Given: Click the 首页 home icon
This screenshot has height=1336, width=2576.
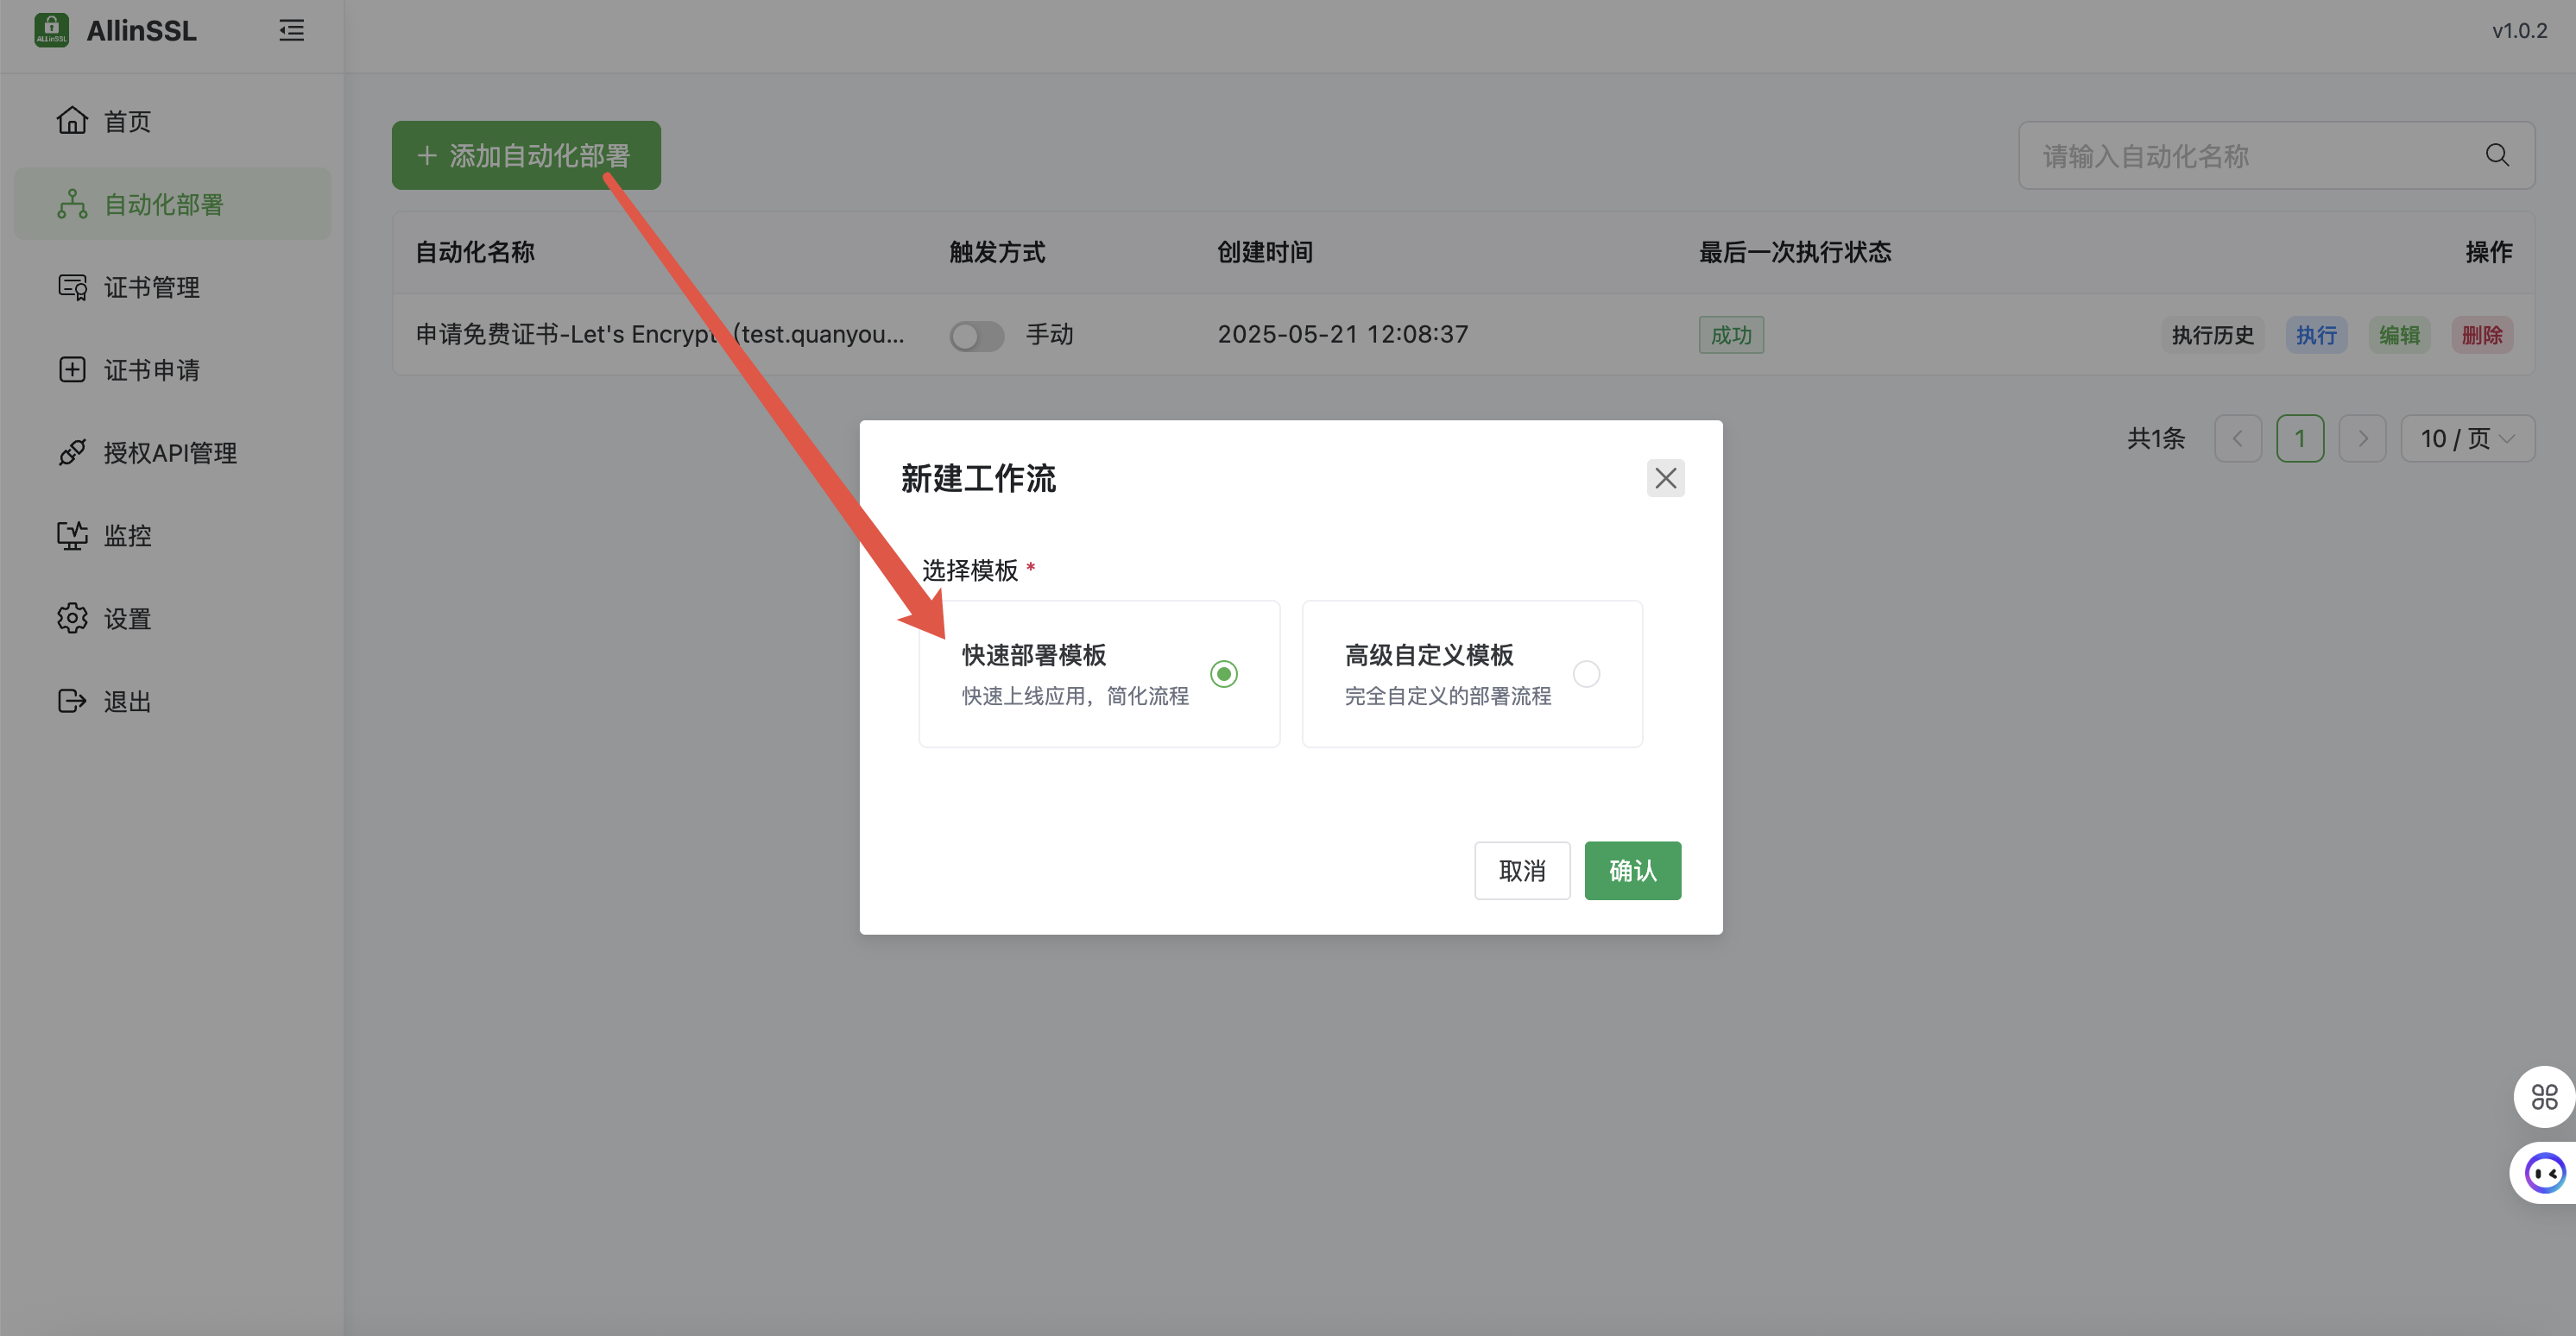Looking at the screenshot, I should [x=72, y=121].
